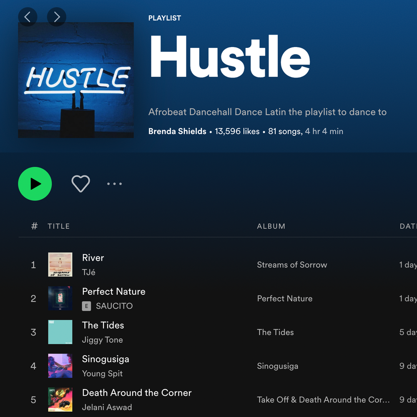Open the Perfect Nature album link
The image size is (417, 417).
(x=284, y=299)
